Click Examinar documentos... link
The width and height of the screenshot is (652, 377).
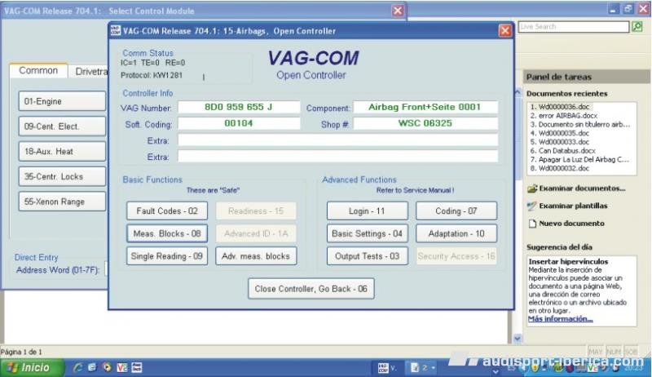[x=582, y=188]
